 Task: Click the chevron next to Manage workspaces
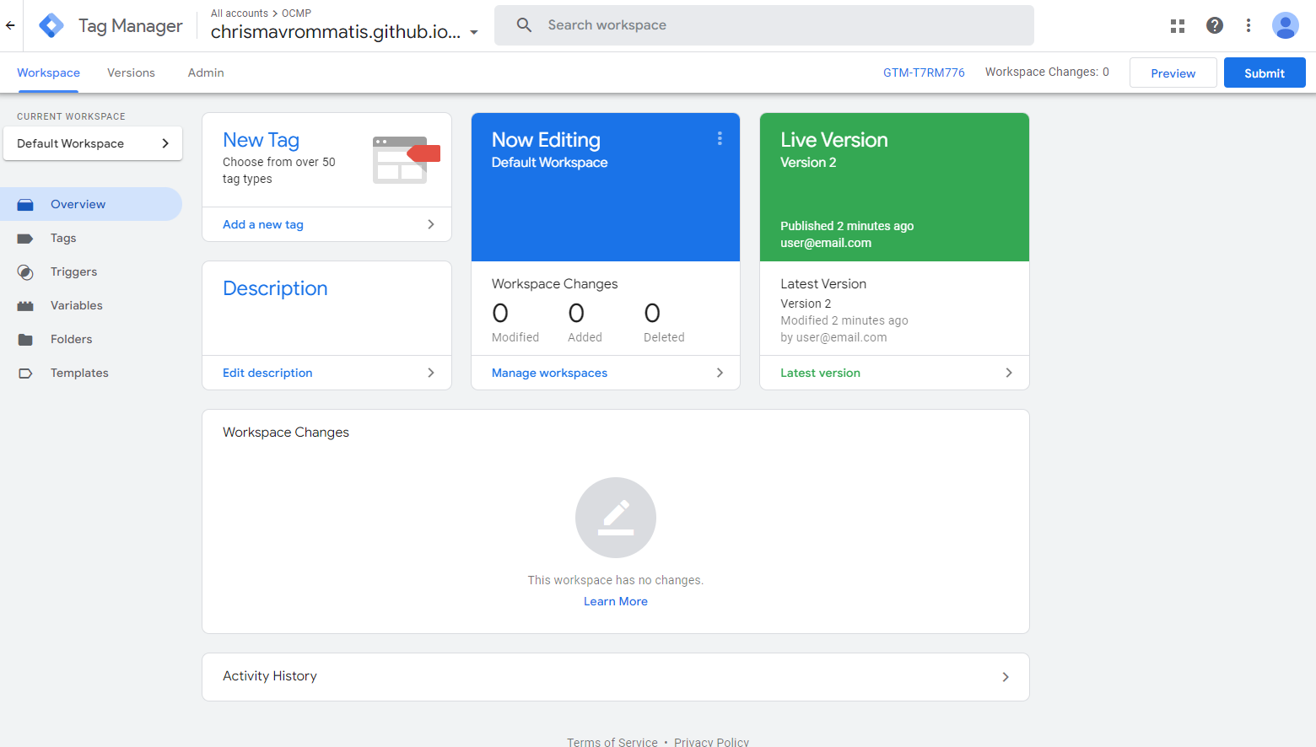pos(720,373)
